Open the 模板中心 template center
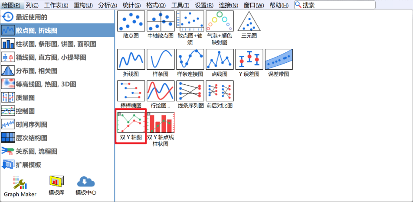This screenshot has height=202, width=413. pyautogui.click(x=86, y=186)
